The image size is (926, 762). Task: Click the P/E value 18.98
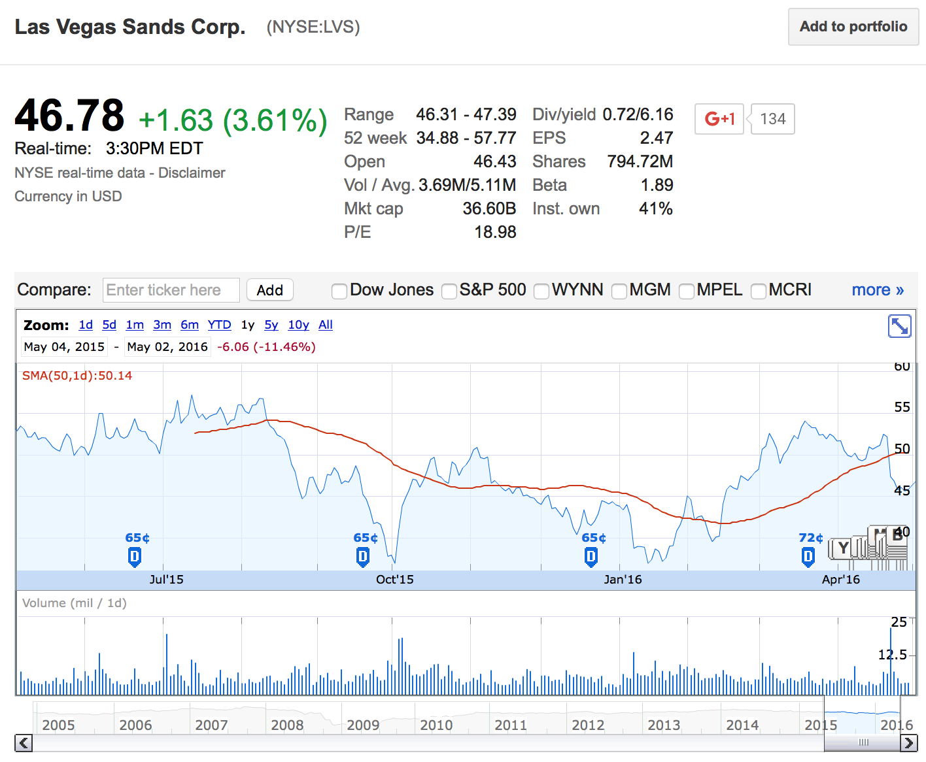(495, 232)
